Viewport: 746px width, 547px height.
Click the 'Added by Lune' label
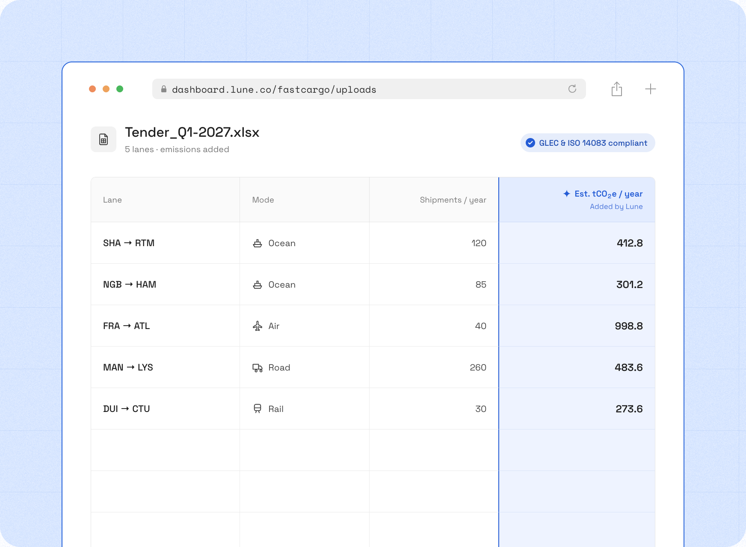point(616,207)
